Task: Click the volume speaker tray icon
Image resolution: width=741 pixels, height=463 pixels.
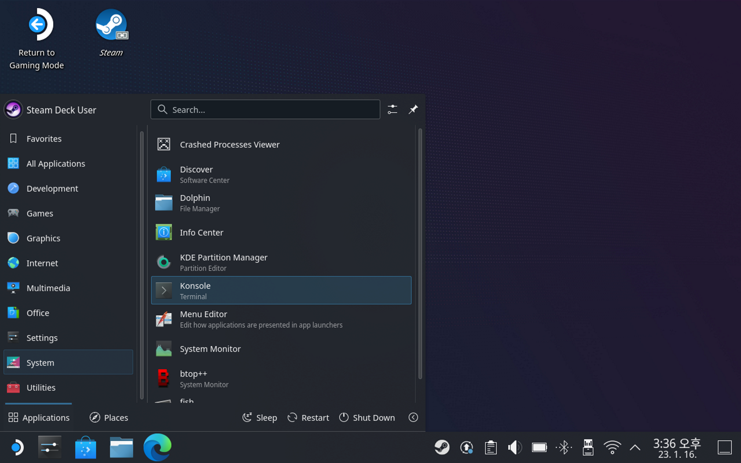Action: 514,447
